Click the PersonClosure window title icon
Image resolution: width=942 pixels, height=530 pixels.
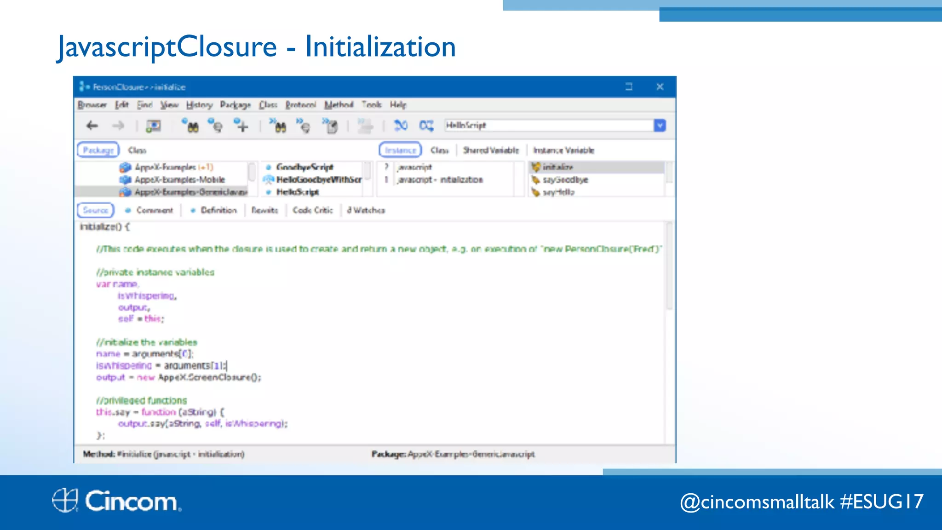click(84, 86)
